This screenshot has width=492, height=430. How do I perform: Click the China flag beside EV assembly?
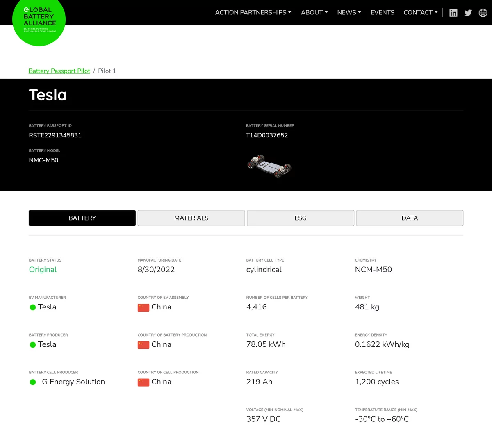tap(143, 307)
